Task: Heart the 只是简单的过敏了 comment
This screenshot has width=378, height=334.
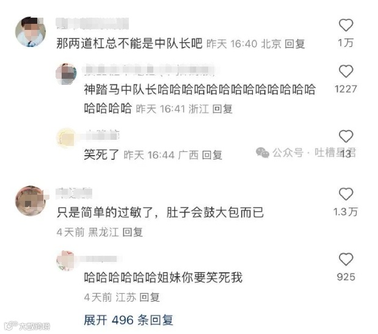Action: click(346, 194)
